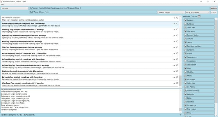Uncheck the Events validation option

(185, 54)
